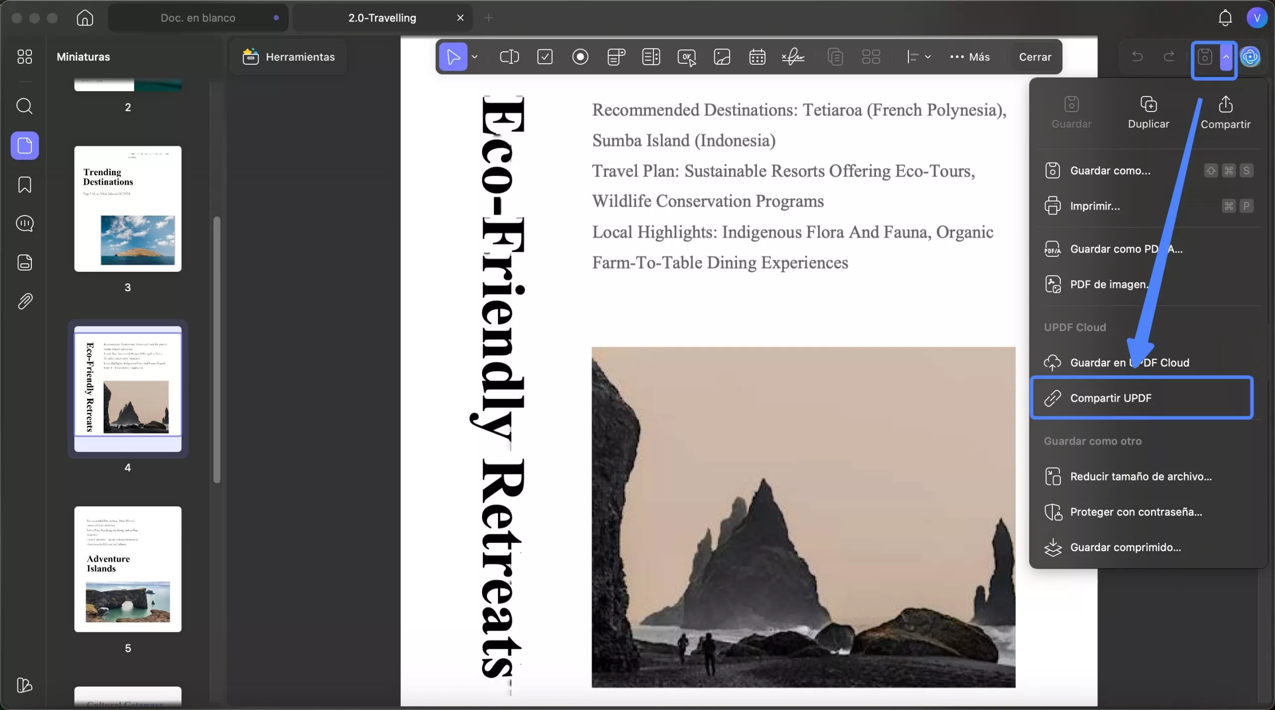Screen dimensions: 1275x710
Task: Click the duplicate fields across pages icon
Action: tap(835, 57)
